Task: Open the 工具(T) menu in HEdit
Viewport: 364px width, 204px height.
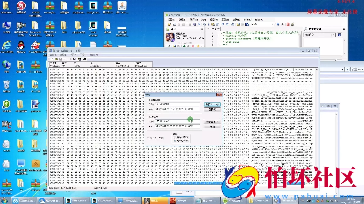Action: click(83, 55)
